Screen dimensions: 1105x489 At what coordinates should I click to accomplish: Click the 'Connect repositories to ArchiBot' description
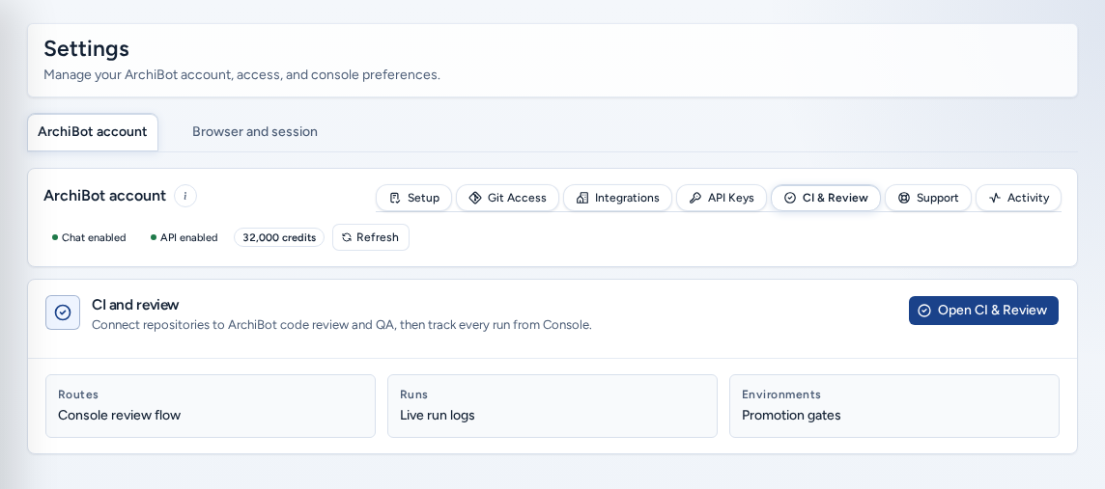point(342,325)
